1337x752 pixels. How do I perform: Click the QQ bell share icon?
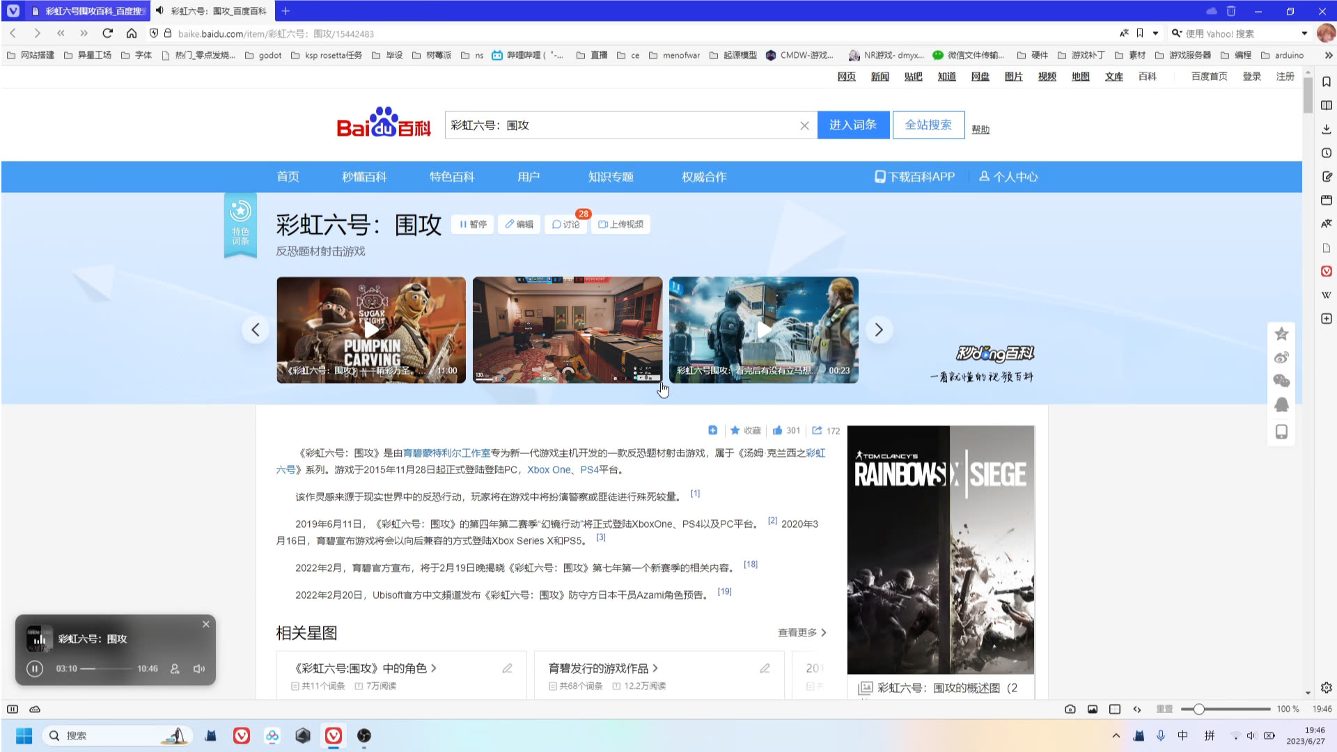pyautogui.click(x=1281, y=405)
